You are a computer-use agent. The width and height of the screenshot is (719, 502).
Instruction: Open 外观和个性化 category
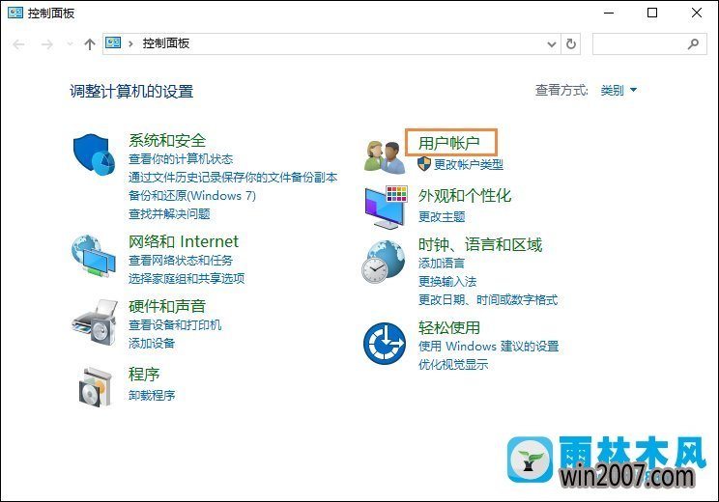465,196
